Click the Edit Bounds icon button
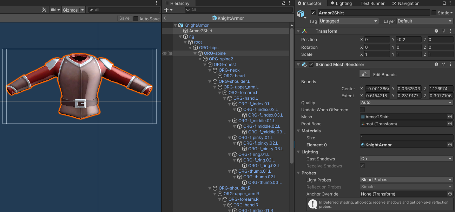Image resolution: width=455 pixels, height=212 pixels. pyautogui.click(x=365, y=74)
